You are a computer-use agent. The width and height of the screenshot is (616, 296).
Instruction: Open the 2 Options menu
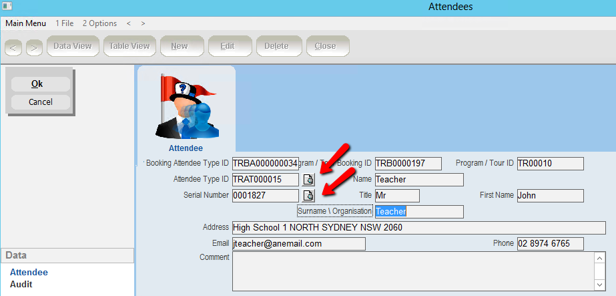99,23
